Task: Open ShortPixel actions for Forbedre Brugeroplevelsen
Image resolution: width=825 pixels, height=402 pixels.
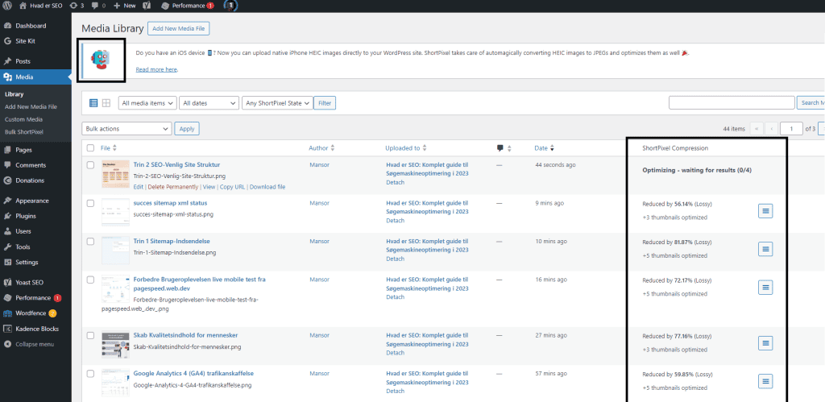Action: pos(765,288)
